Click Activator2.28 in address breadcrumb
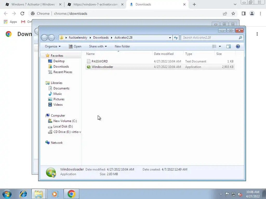This screenshot has width=266, height=199. coord(123,38)
